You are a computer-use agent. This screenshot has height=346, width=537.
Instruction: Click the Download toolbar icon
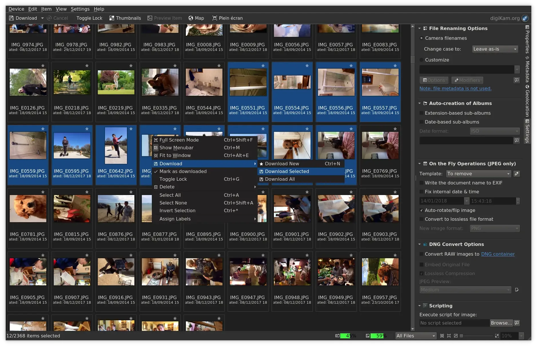pyautogui.click(x=11, y=18)
